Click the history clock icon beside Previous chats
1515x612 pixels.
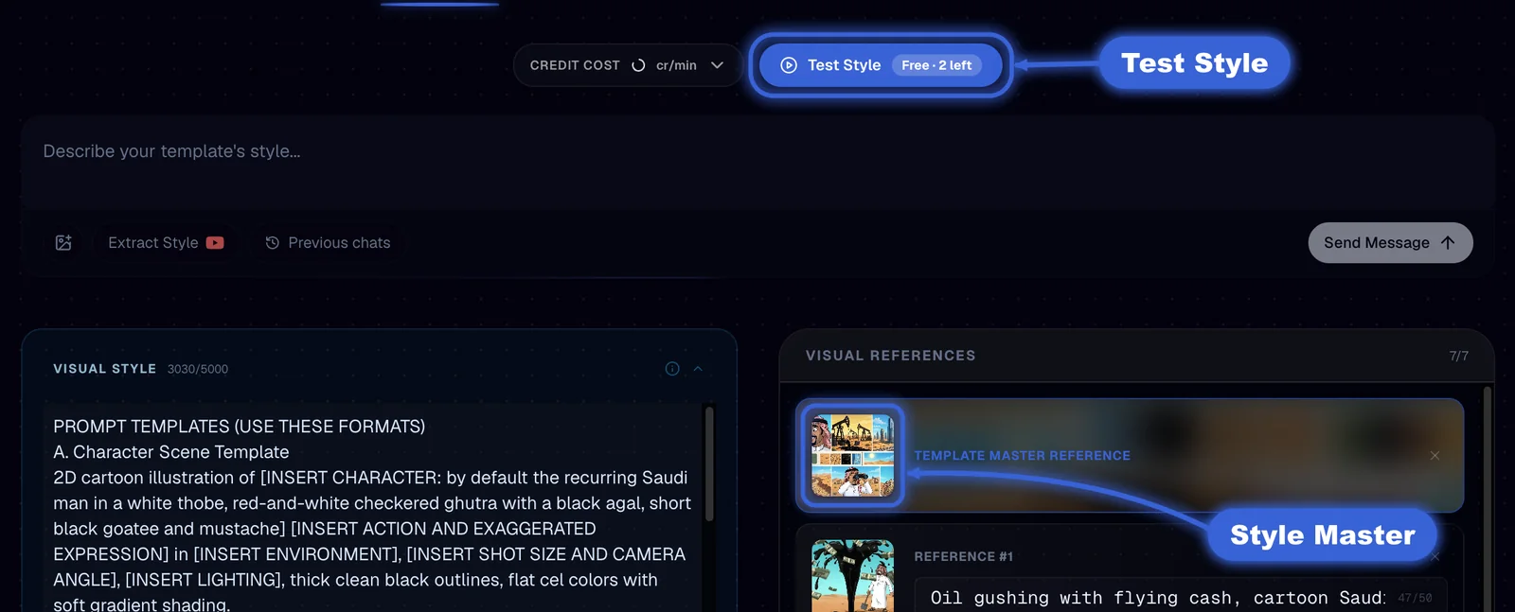(x=272, y=243)
